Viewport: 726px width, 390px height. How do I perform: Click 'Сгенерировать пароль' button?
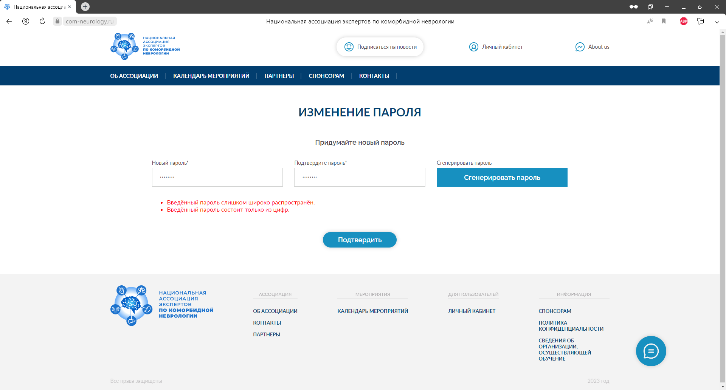click(x=502, y=177)
